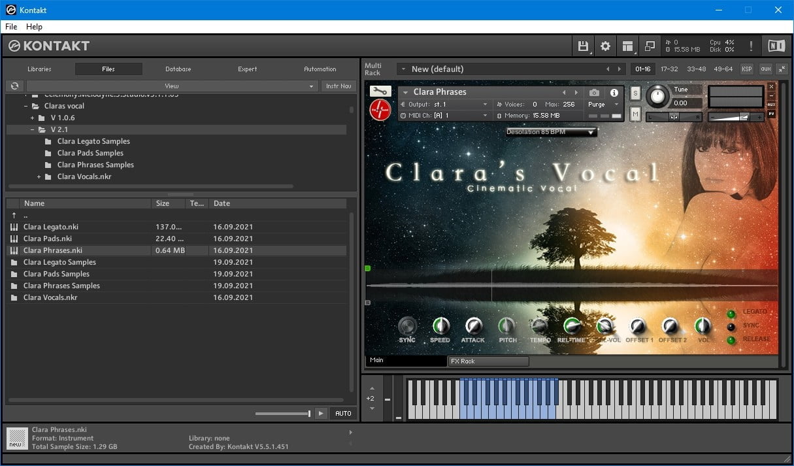Click the refresh browser icon
794x466 pixels.
point(14,86)
